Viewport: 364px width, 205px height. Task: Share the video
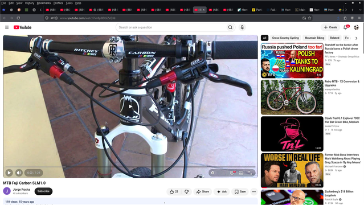tap(203, 191)
